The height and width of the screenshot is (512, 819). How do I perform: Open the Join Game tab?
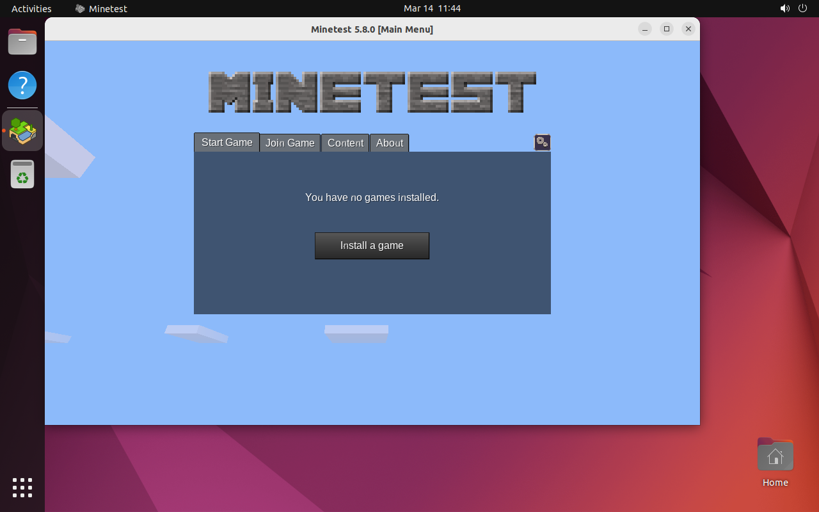(x=290, y=143)
